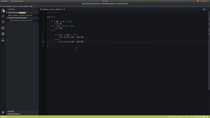Open the Extensions view in activity bar

(x=3, y=34)
